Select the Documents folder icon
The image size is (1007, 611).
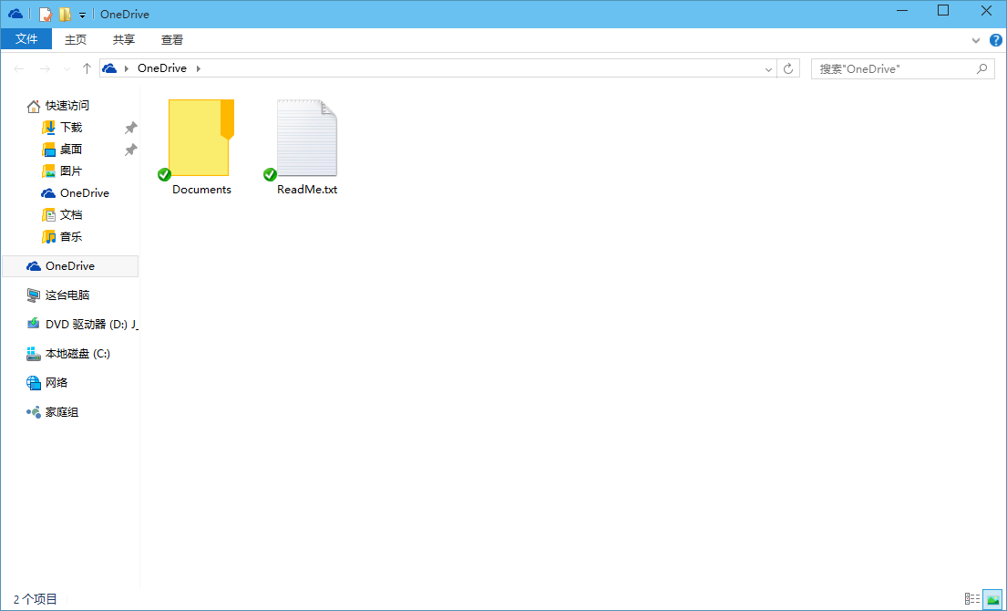click(201, 138)
